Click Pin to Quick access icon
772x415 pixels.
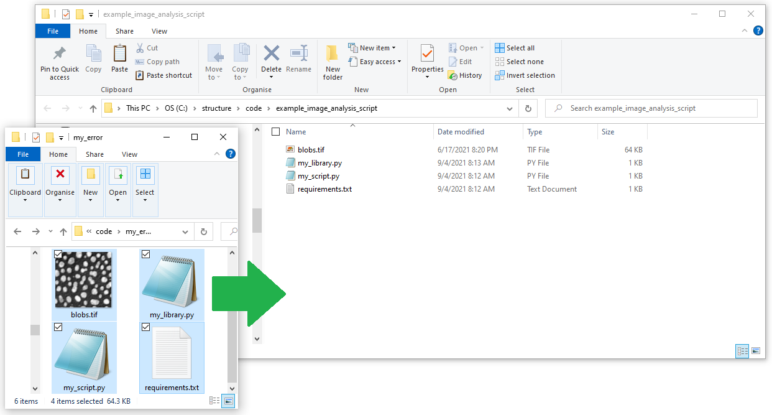point(59,54)
